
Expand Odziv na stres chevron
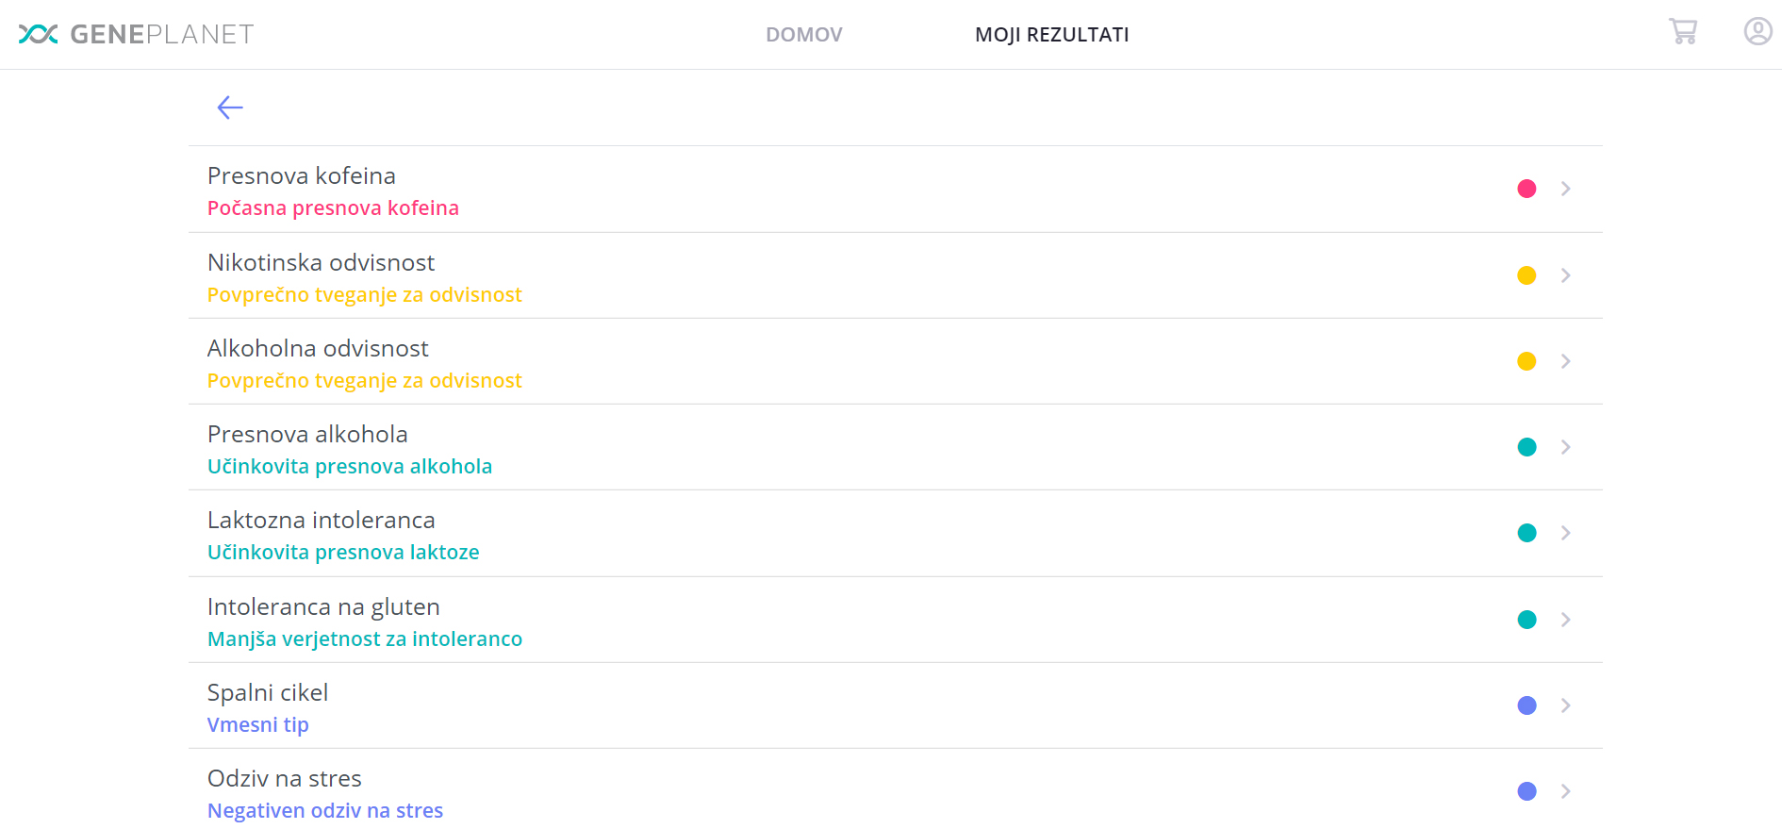(1565, 791)
